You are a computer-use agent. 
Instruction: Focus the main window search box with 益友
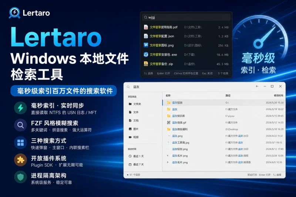pos(189,87)
